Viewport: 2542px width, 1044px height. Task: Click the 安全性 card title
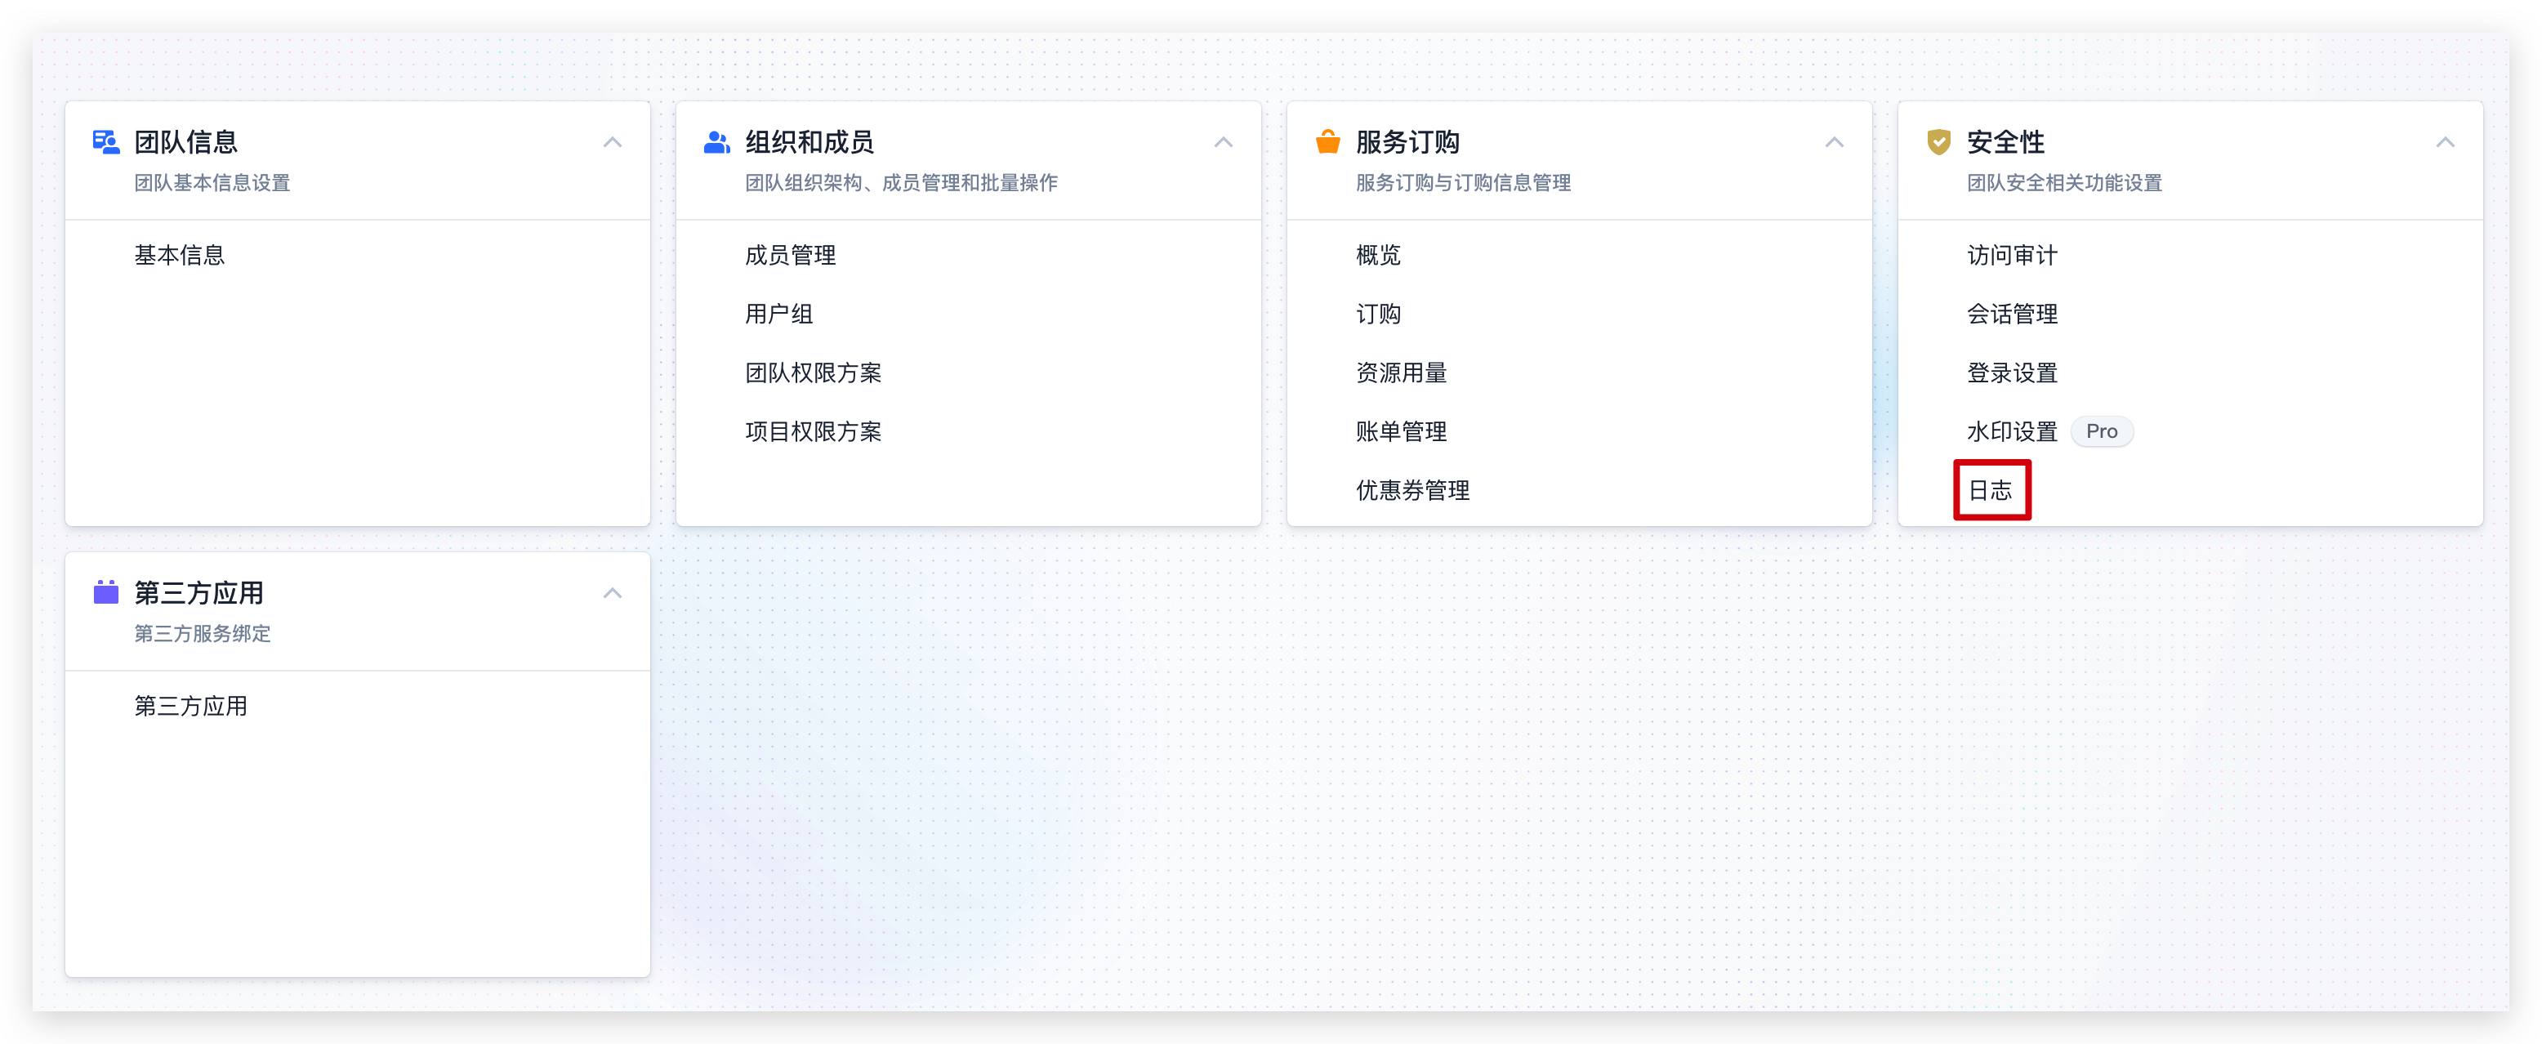2005,142
